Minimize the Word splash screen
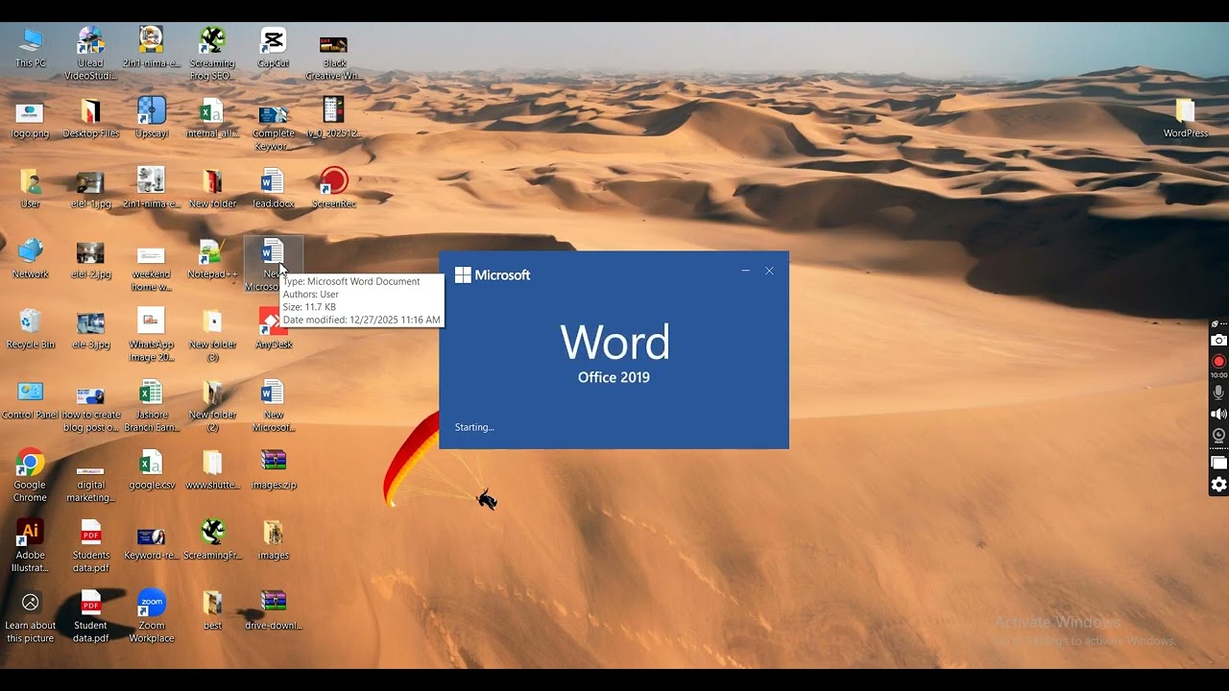Screen dimensions: 1229x691 (x=746, y=271)
